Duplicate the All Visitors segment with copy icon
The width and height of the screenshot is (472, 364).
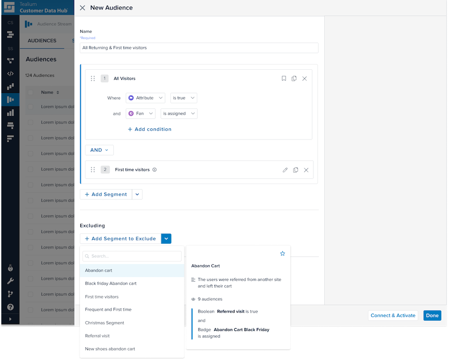[x=295, y=78]
